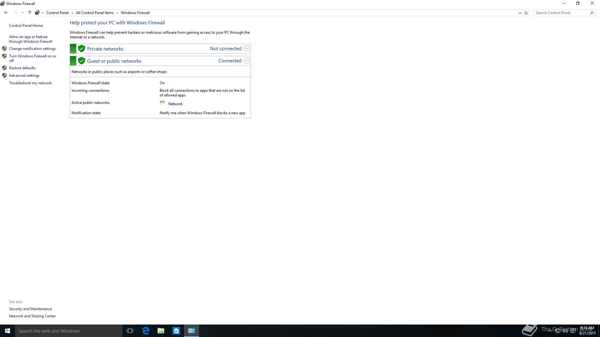This screenshot has width=600, height=337.
Task: Click the Control Panel address bar icon
Action: 37,13
